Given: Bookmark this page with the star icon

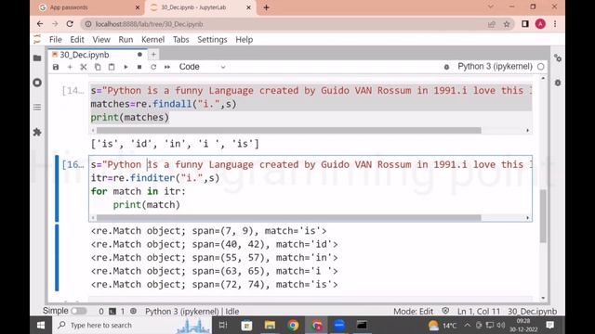Looking at the screenshot, I should click(506, 24).
